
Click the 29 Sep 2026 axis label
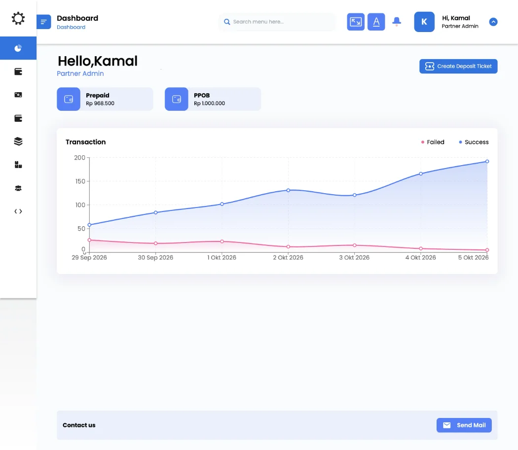click(89, 257)
